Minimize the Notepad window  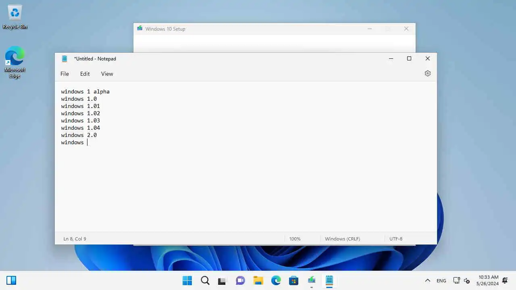pyautogui.click(x=391, y=59)
